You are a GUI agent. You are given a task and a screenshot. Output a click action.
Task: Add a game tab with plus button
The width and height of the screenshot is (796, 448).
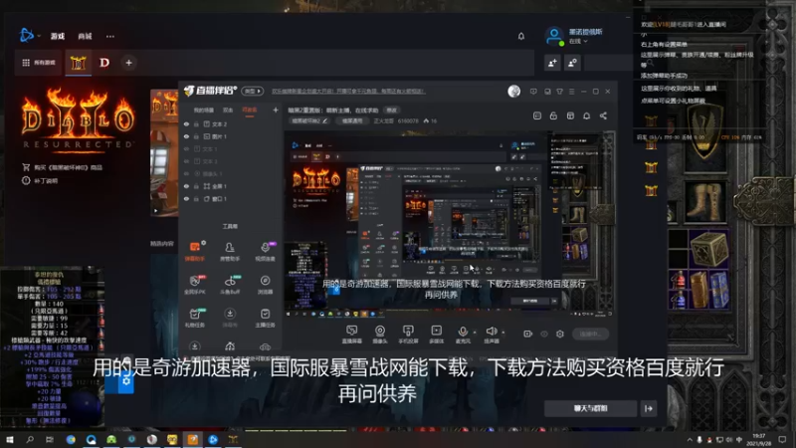(128, 63)
